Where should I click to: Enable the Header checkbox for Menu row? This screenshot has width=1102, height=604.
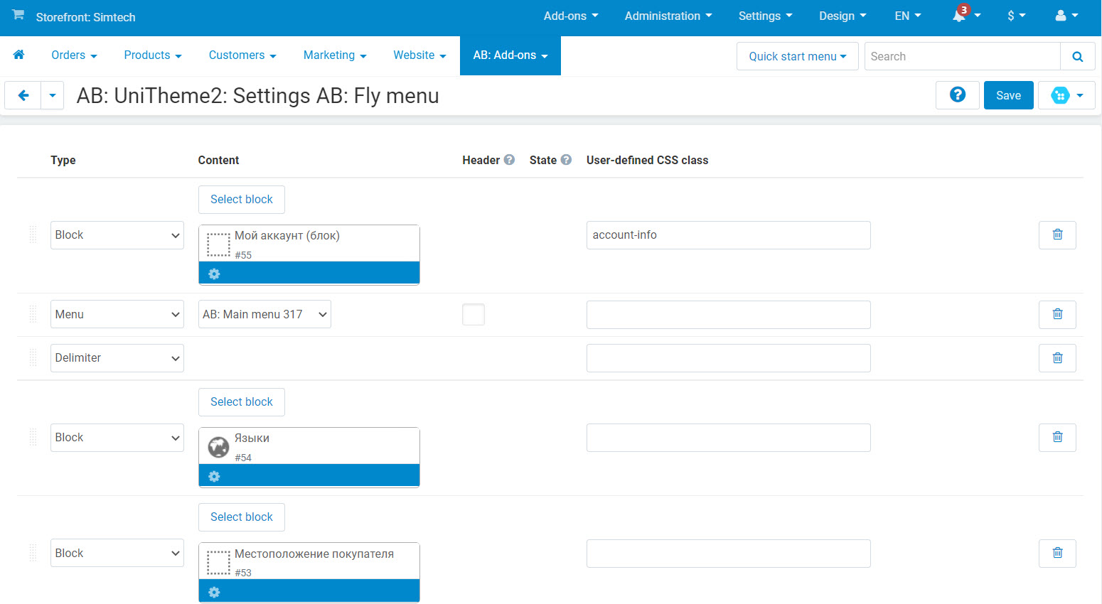pyautogui.click(x=474, y=315)
